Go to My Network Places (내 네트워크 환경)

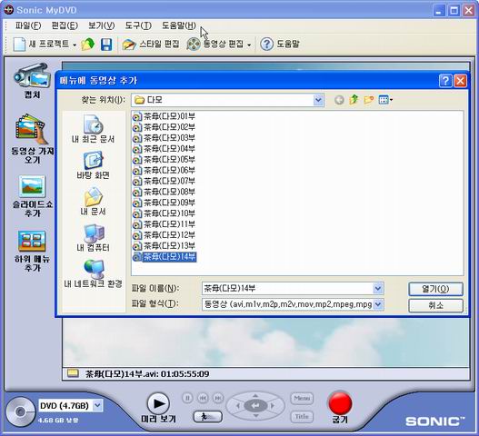94,273
